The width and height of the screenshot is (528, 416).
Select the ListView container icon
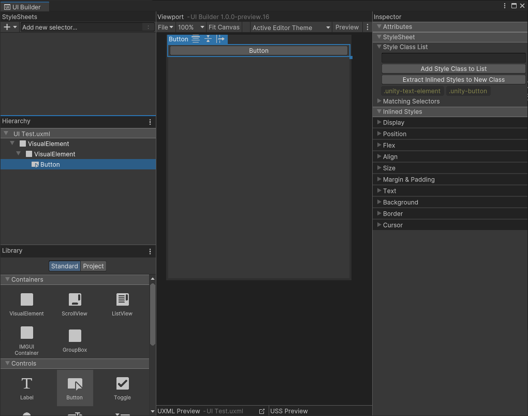click(x=122, y=304)
